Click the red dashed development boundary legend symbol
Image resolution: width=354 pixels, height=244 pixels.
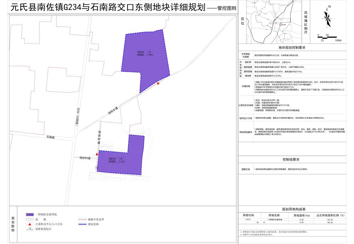pos(82,219)
